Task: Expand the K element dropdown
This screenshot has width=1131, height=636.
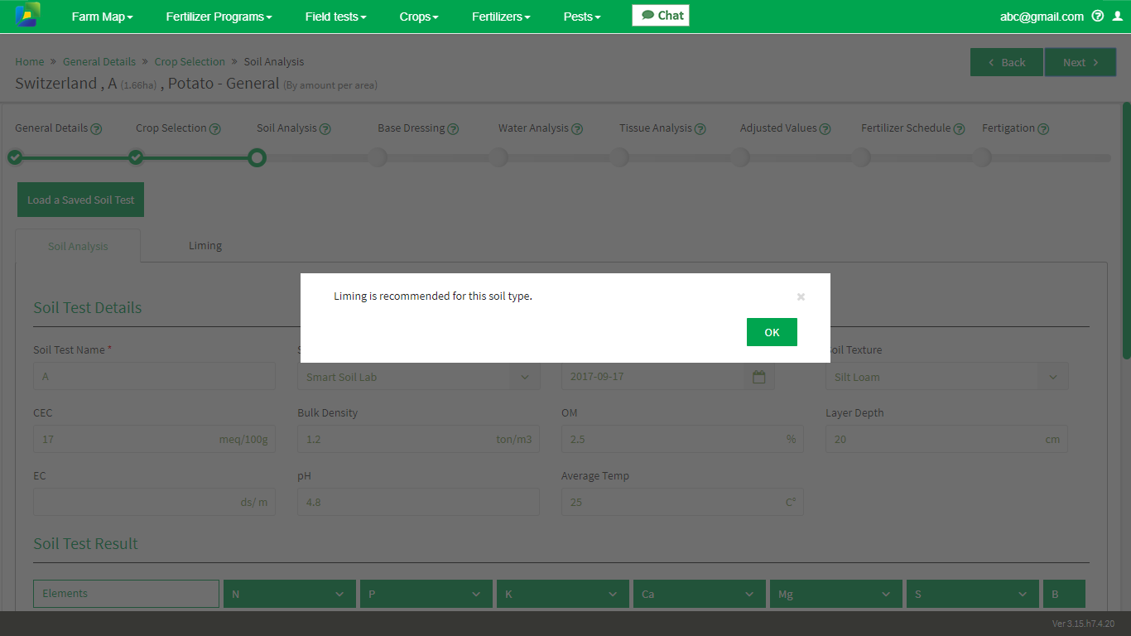Action: tap(563, 594)
